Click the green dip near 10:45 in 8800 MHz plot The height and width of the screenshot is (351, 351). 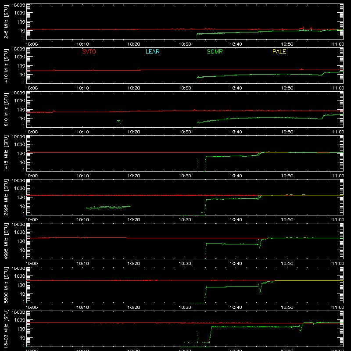pyautogui.click(x=260, y=289)
